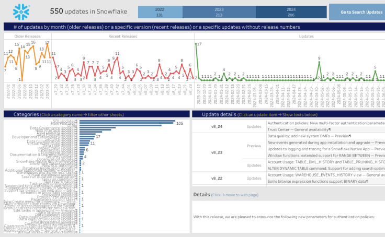This screenshot has width=385, height=237.
Task: Open Some bitwise expression functions item
Action: (x=318, y=181)
